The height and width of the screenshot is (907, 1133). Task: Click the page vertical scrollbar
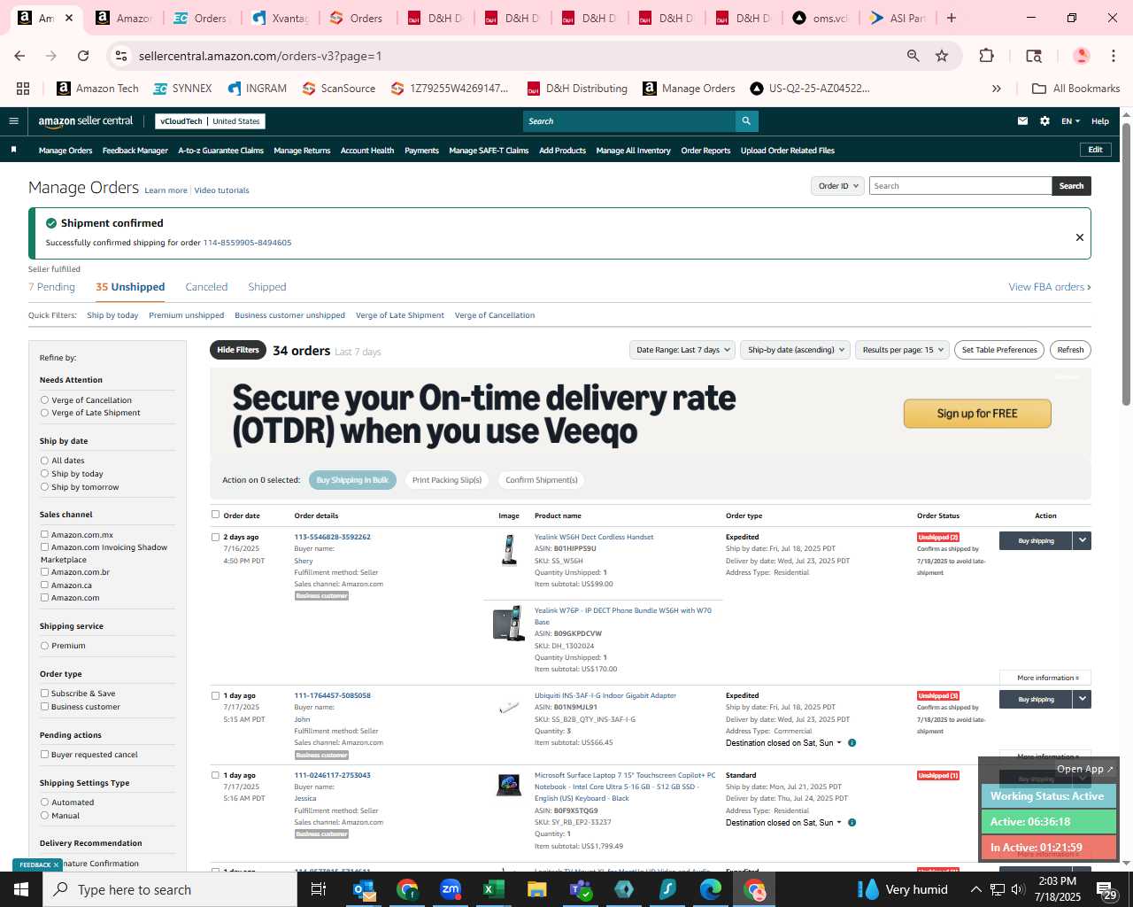pos(1126,266)
